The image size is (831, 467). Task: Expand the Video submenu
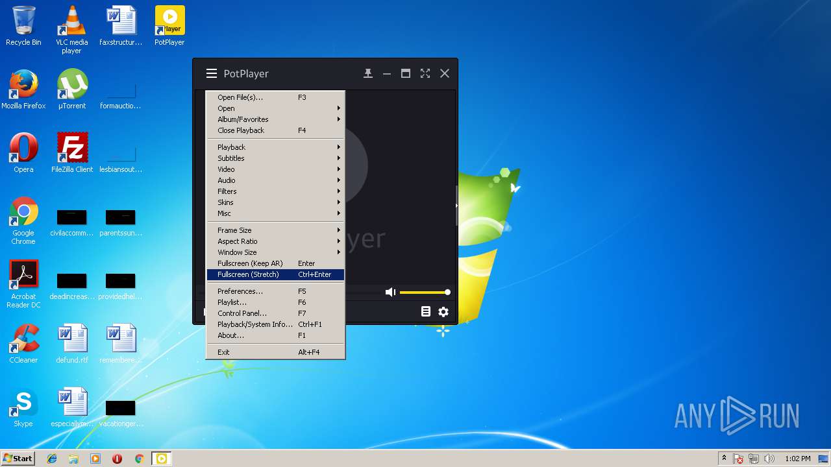[x=275, y=169]
